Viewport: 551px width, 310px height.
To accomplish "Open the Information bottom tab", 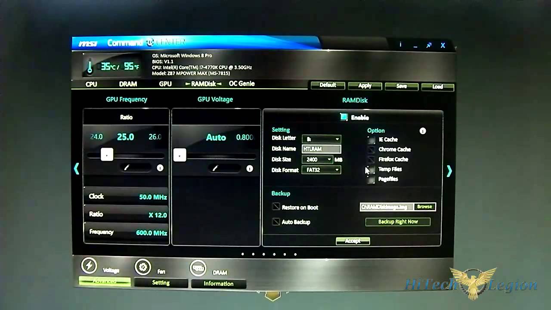I will (x=218, y=284).
